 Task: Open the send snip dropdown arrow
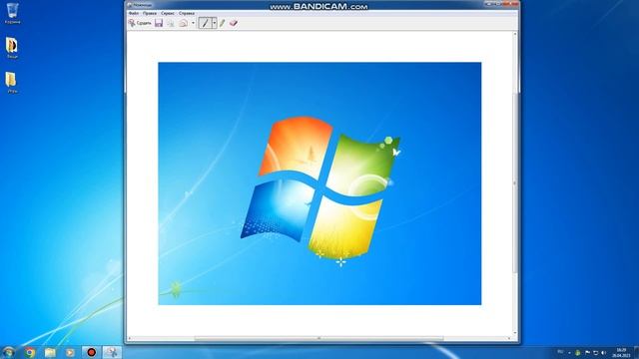click(x=193, y=23)
